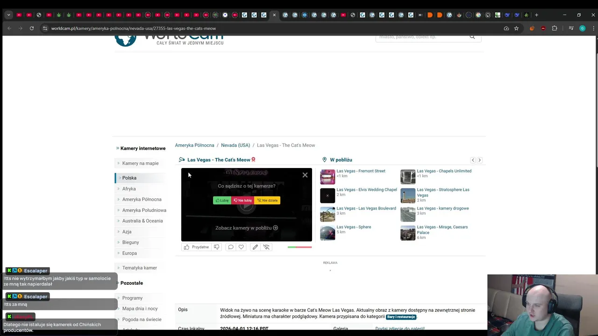Click Las Vegas - The Cat's Meow heading
Screen dimensions: 598x336
coord(219,160)
